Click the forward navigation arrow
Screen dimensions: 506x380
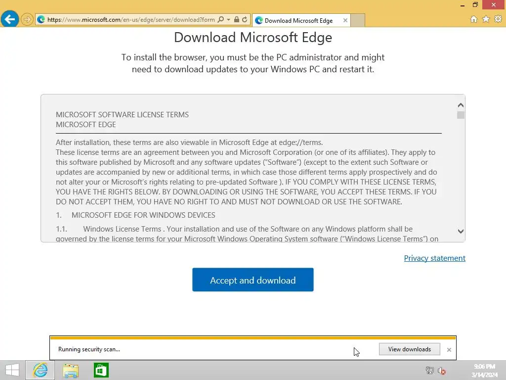27,19
